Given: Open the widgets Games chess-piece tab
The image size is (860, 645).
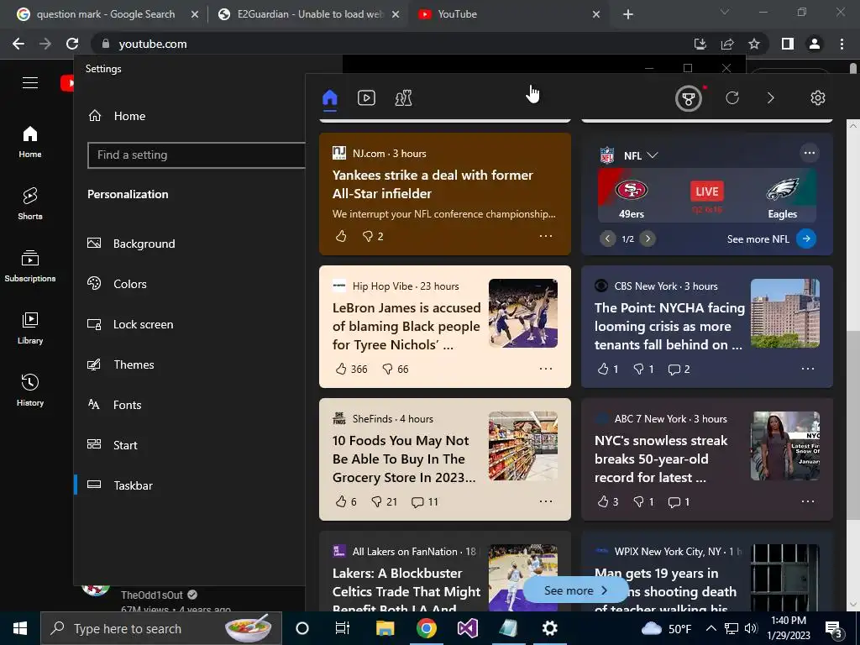Looking at the screenshot, I should (x=403, y=98).
